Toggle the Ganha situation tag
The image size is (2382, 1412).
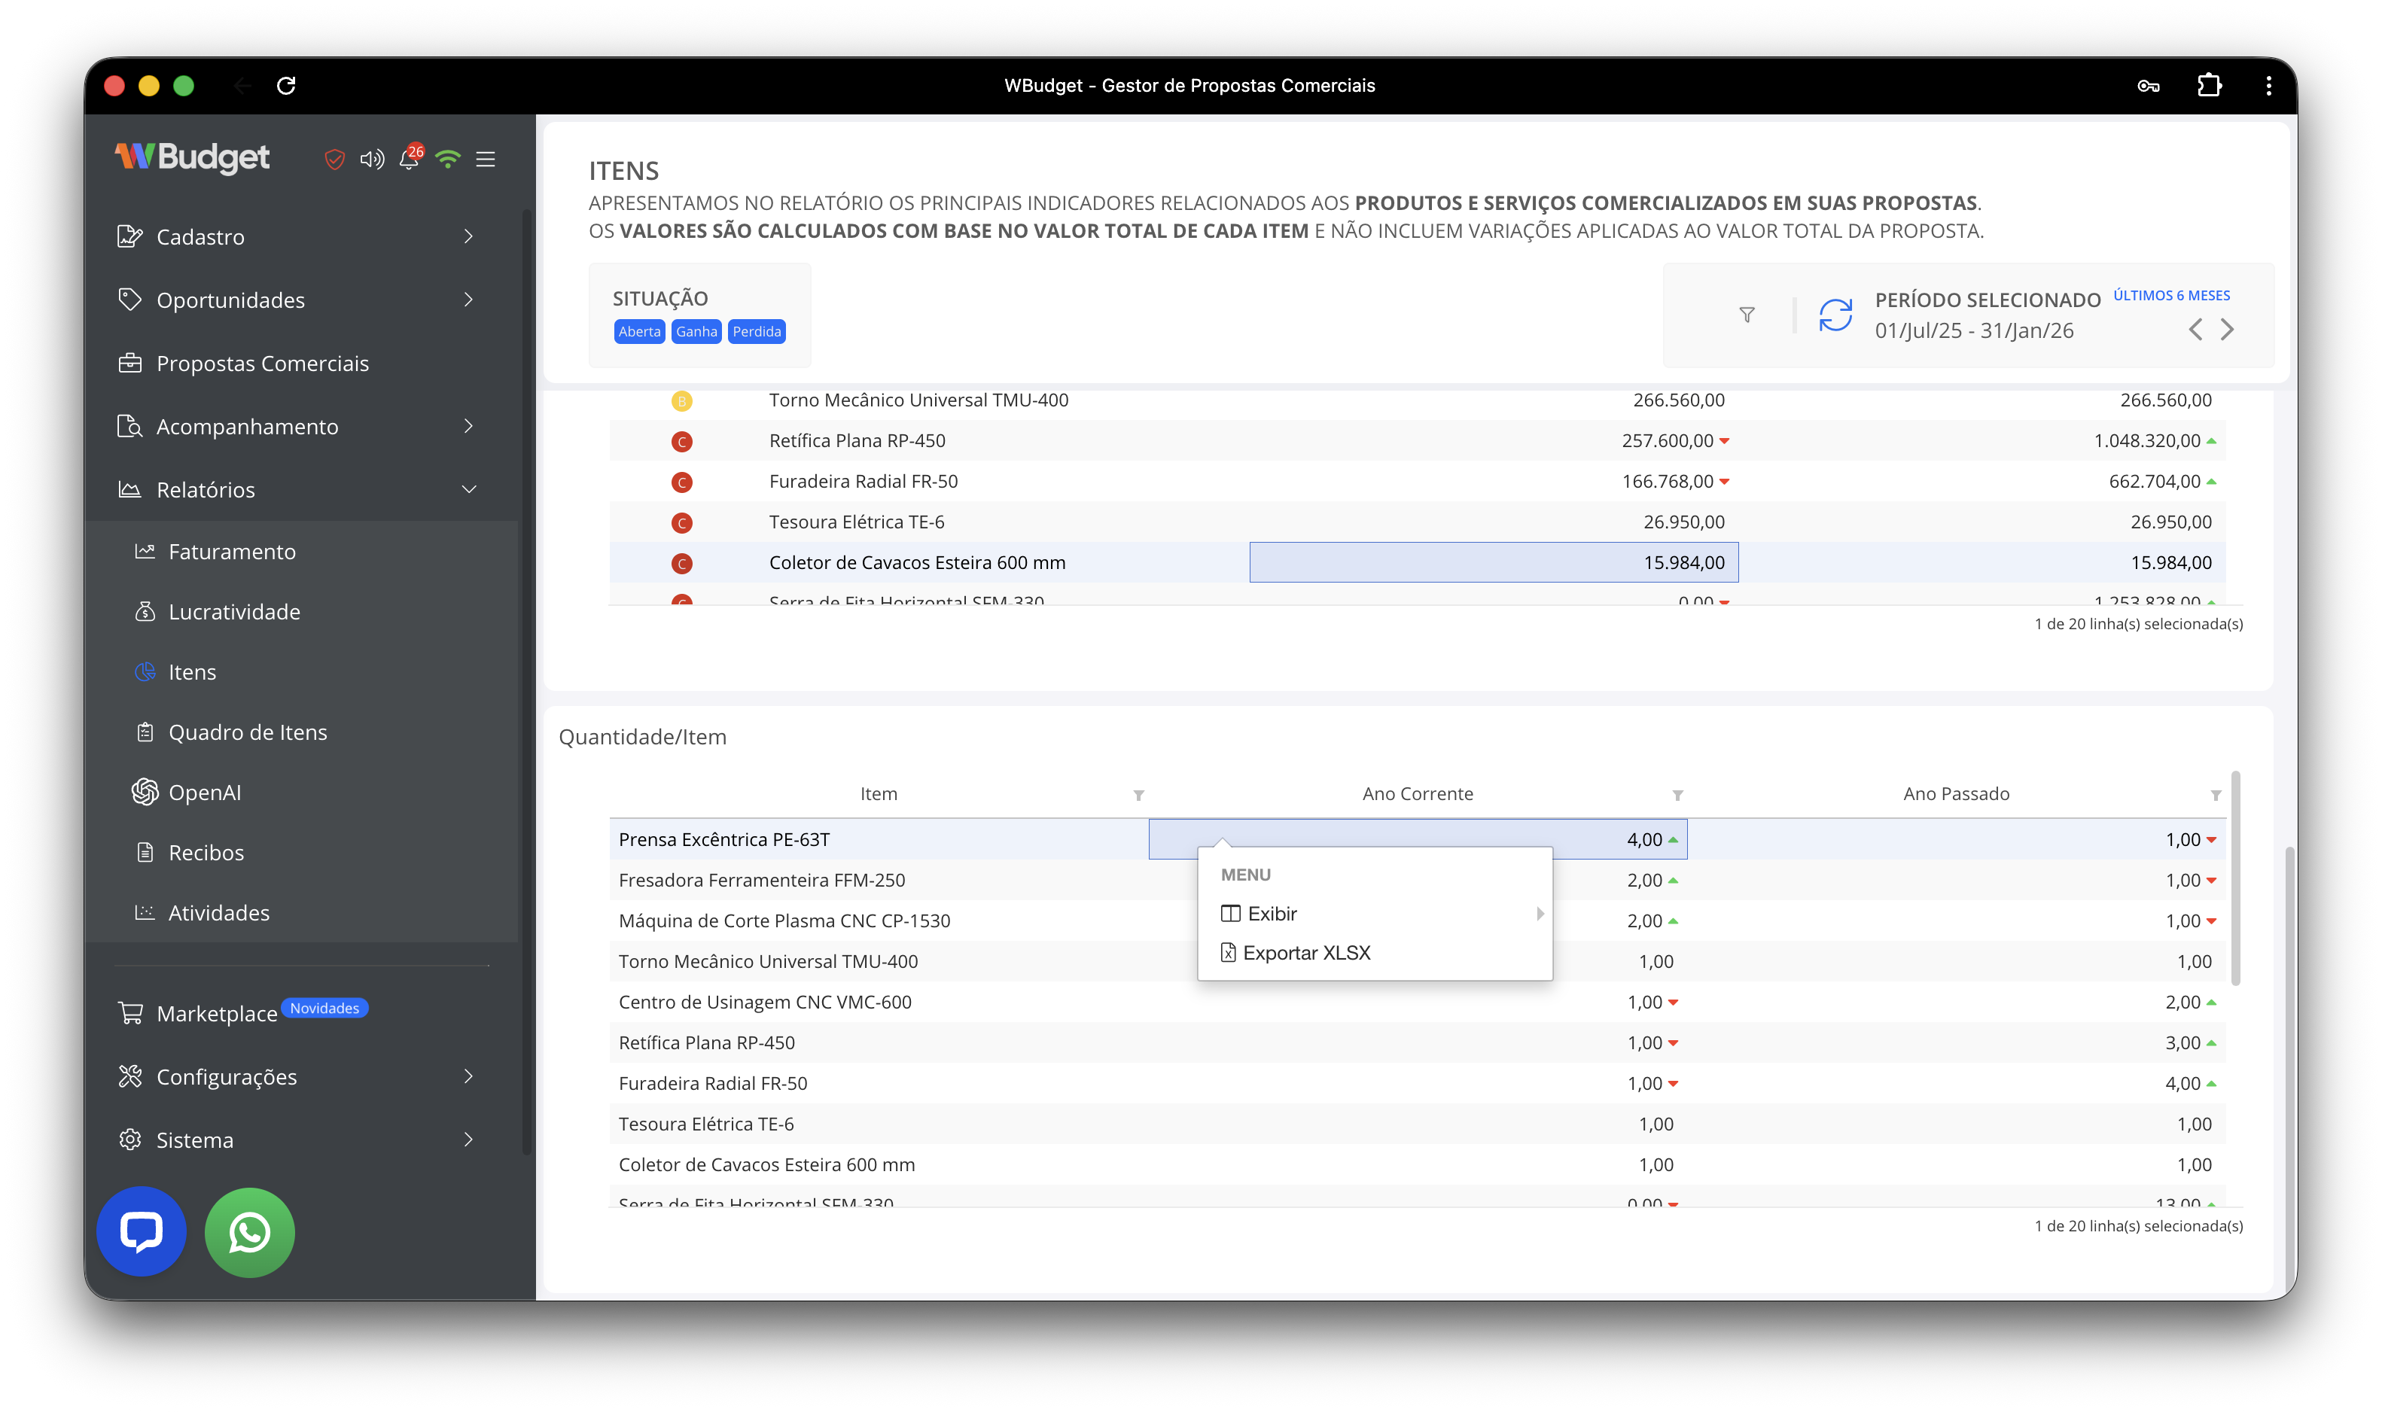[696, 331]
